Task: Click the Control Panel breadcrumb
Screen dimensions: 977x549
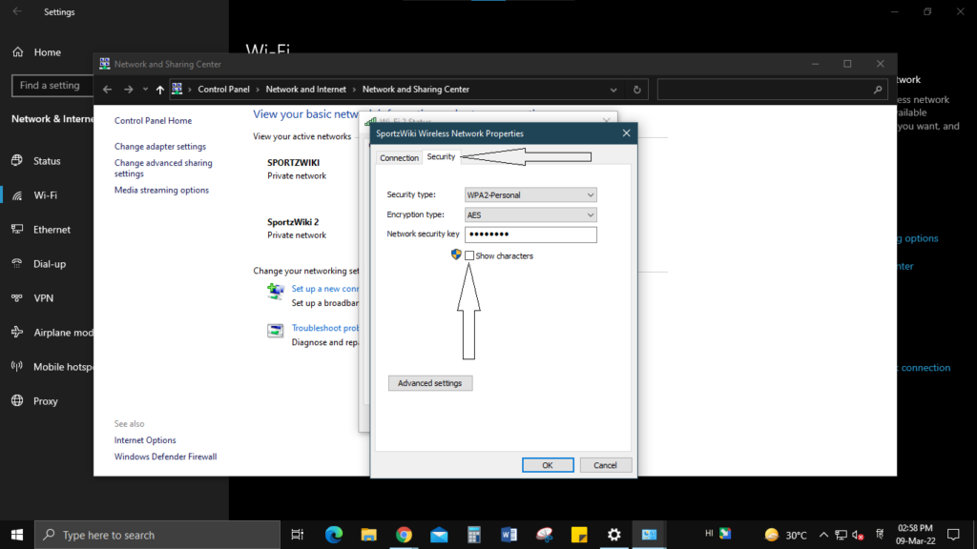Action: pos(223,89)
